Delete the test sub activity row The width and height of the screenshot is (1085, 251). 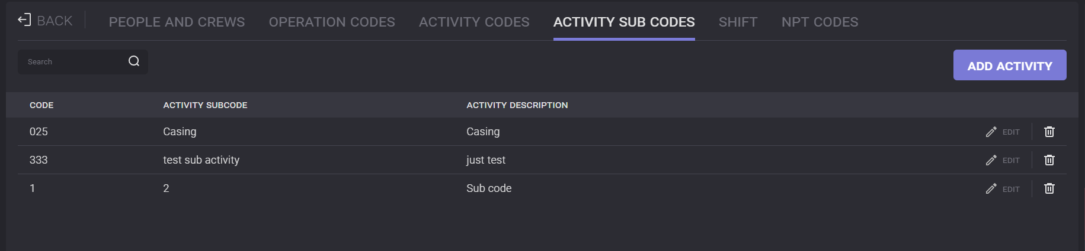[x=1049, y=160]
